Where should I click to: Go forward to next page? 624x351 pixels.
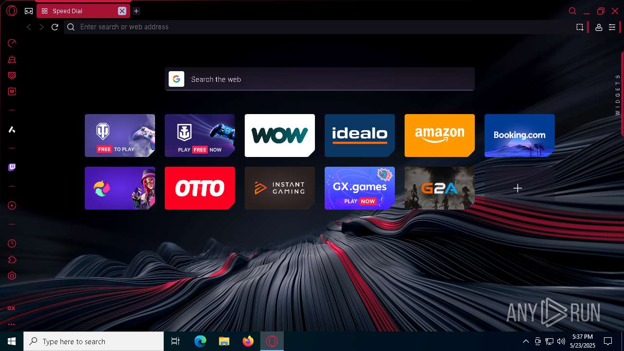(41, 27)
